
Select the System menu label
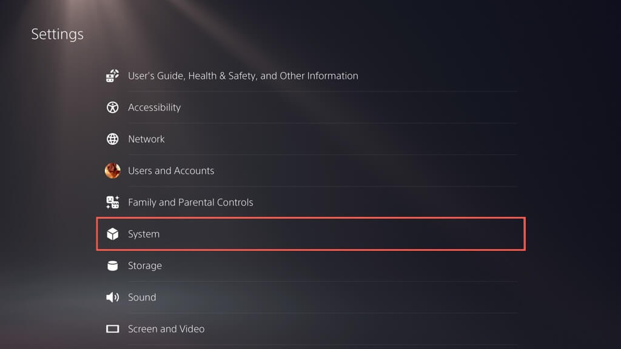tap(144, 234)
